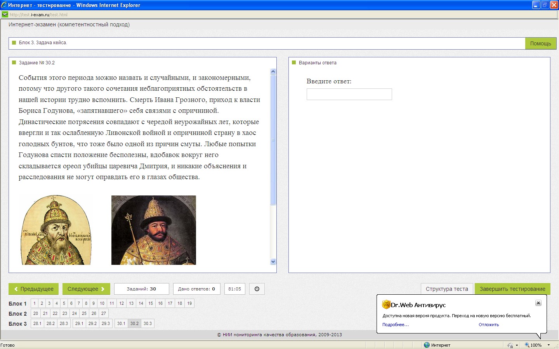This screenshot has width=559, height=349.
Task: Close the Dr.Web antivirus notification
Action: click(538, 303)
